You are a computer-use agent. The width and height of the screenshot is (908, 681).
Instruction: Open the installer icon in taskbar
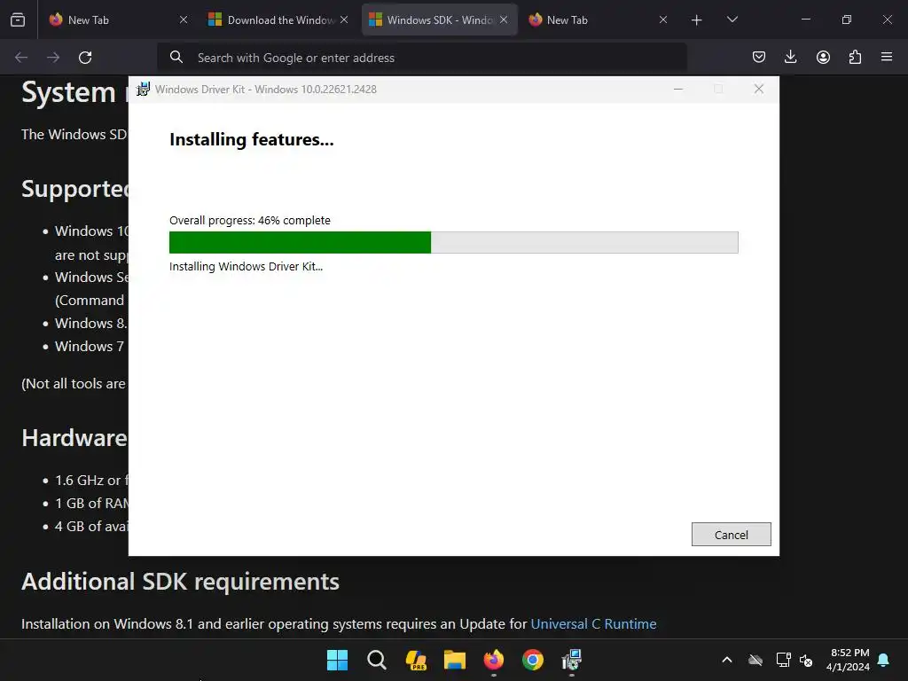[x=572, y=660]
